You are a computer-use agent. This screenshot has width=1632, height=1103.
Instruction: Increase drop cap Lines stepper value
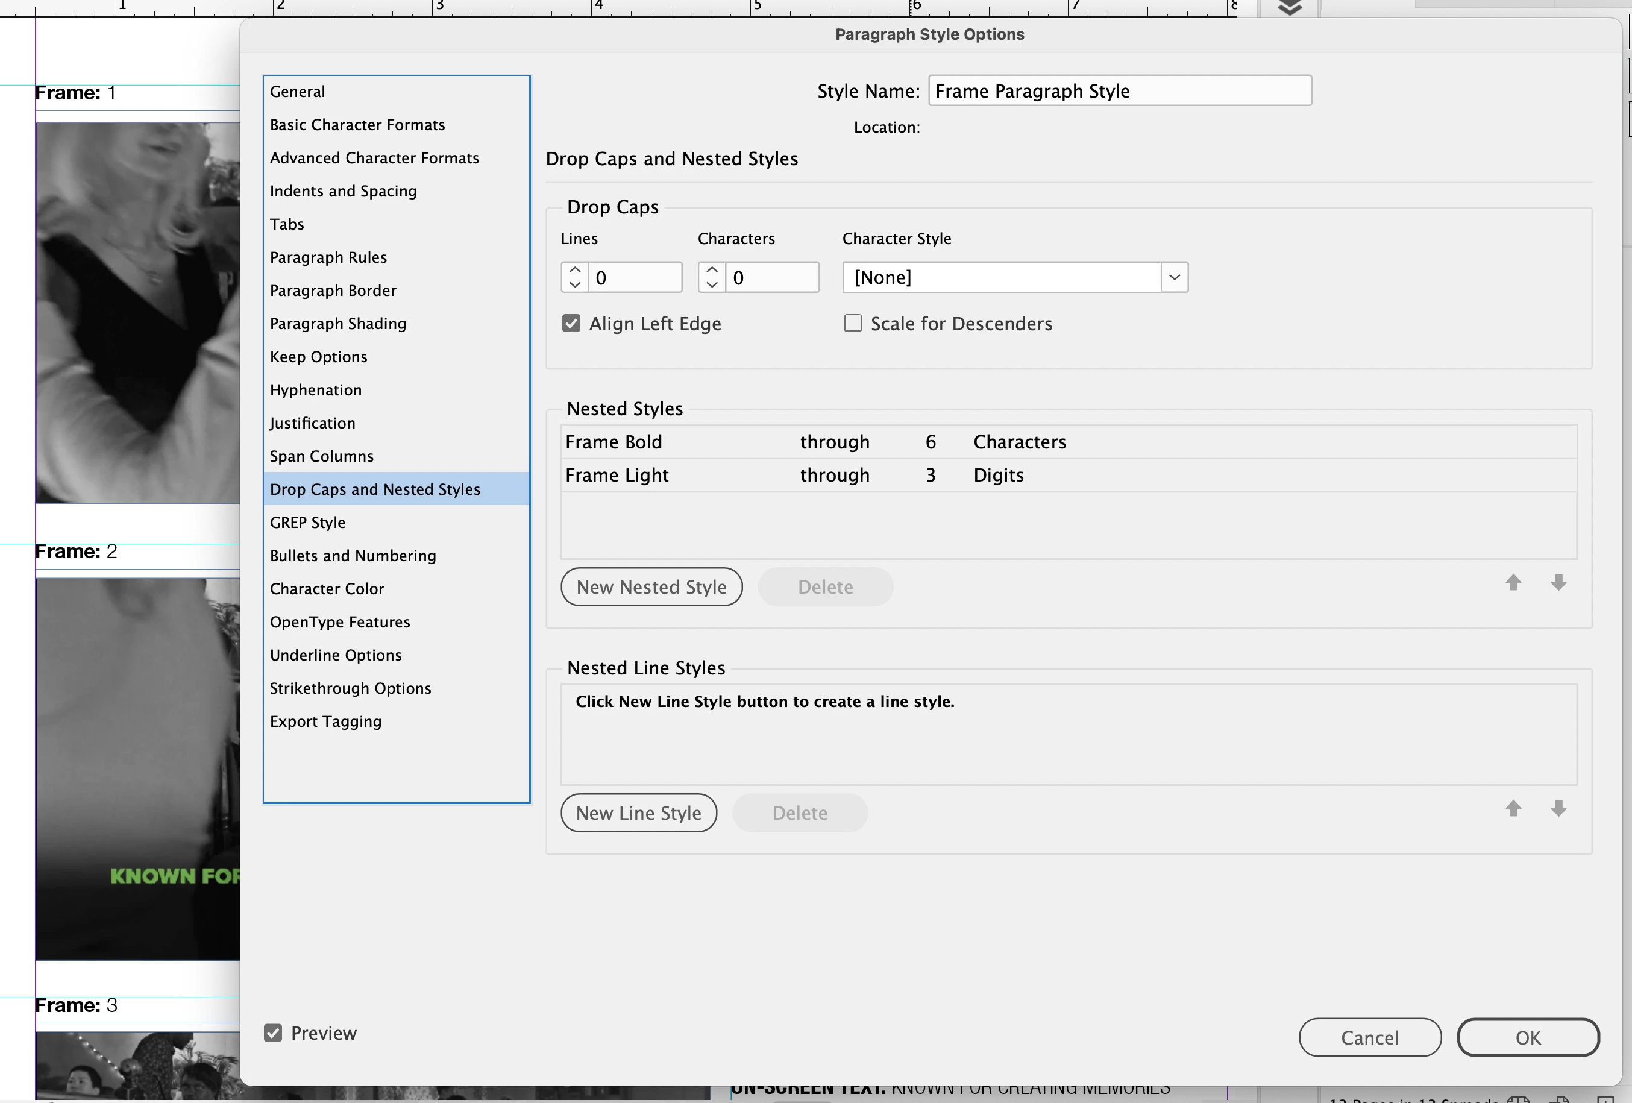coord(574,270)
